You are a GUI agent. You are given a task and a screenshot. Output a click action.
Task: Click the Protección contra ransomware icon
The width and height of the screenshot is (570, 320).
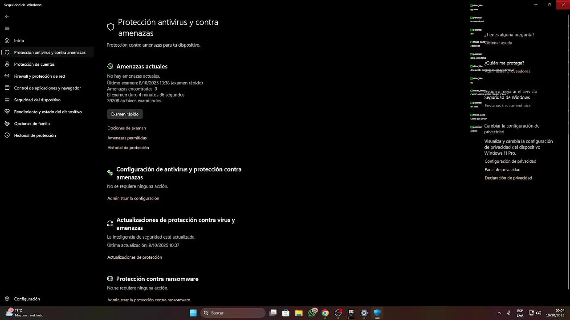click(x=110, y=279)
